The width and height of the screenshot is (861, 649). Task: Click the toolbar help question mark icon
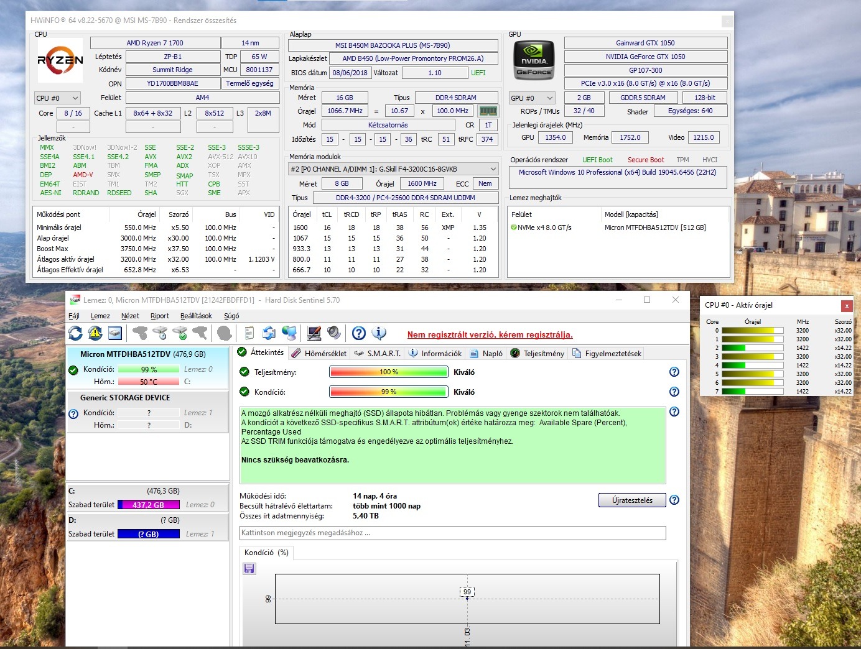359,333
